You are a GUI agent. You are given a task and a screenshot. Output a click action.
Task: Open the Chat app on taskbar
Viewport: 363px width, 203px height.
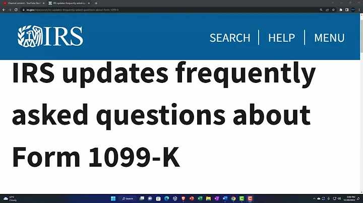150,198
